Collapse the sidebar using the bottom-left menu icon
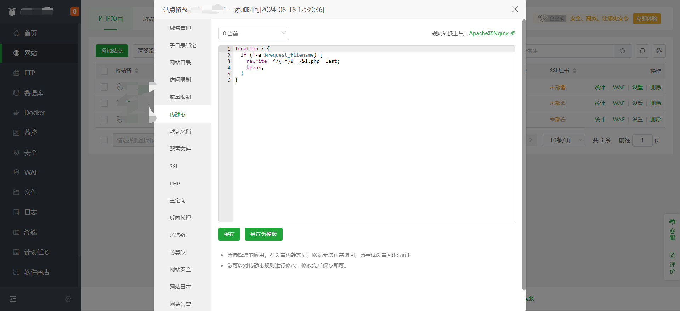680x311 pixels. (13, 299)
